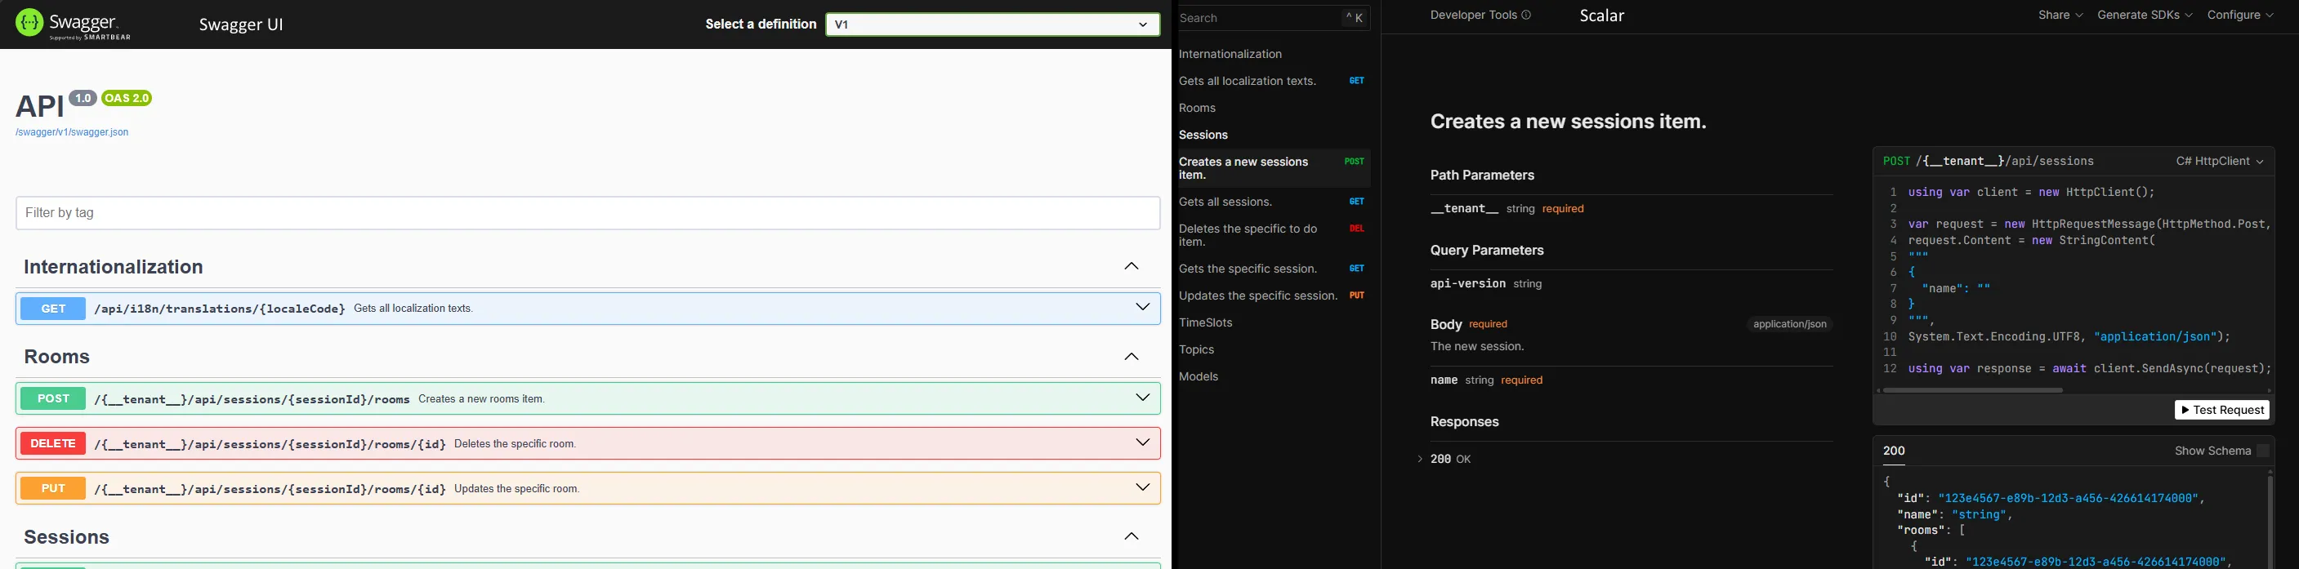This screenshot has height=569, width=2299.
Task: Click the code sample horizontal scrollbar
Action: pos(1972,389)
